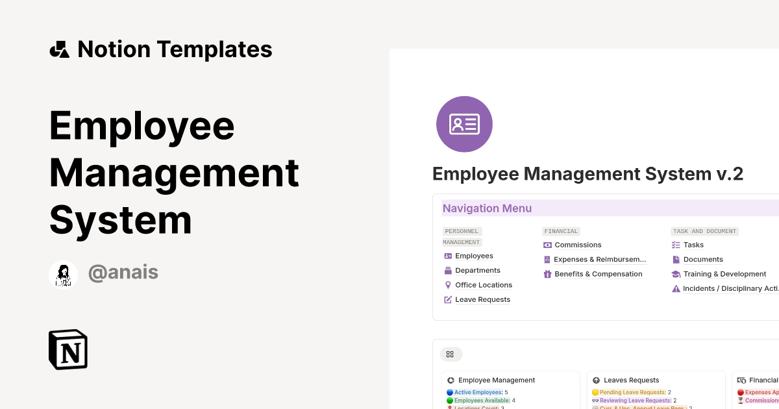Viewport: 779px width, 409px height.
Task: Select the Departments building icon
Action: (x=447, y=270)
